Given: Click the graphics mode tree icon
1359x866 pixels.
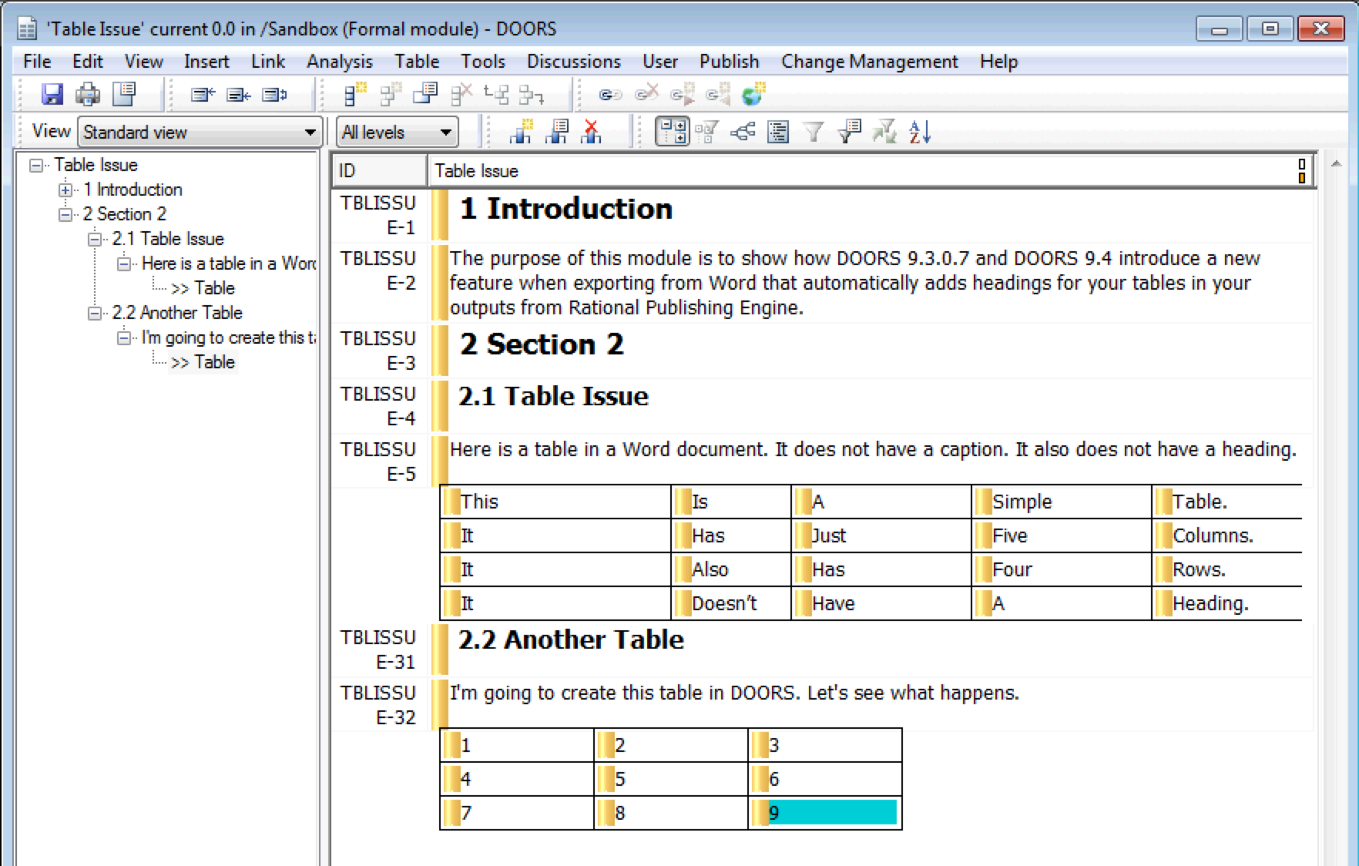Looking at the screenshot, I should coord(743,132).
